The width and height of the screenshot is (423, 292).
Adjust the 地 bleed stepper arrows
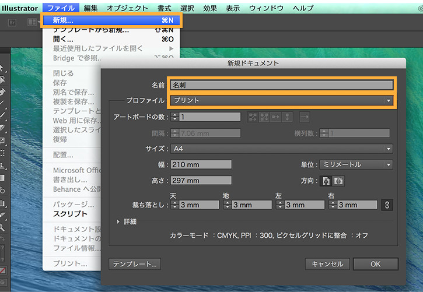pos(228,205)
